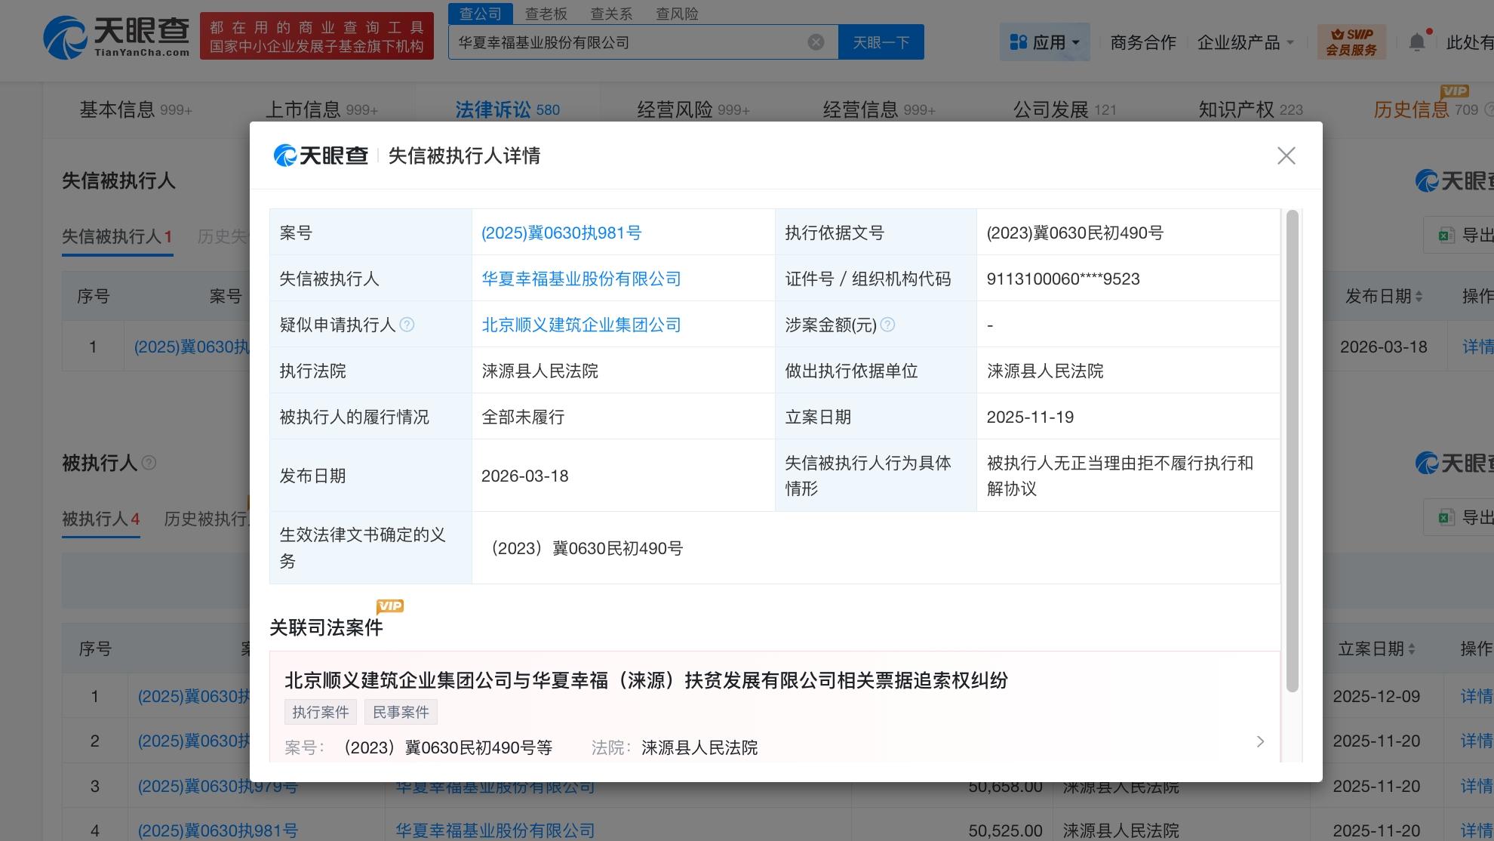Click the help icon beside 疑似申请执行人
The height and width of the screenshot is (841, 1494).
pos(407,325)
